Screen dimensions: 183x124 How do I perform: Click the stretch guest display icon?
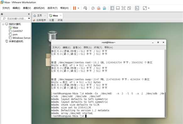pyautogui.click(x=145, y=8)
